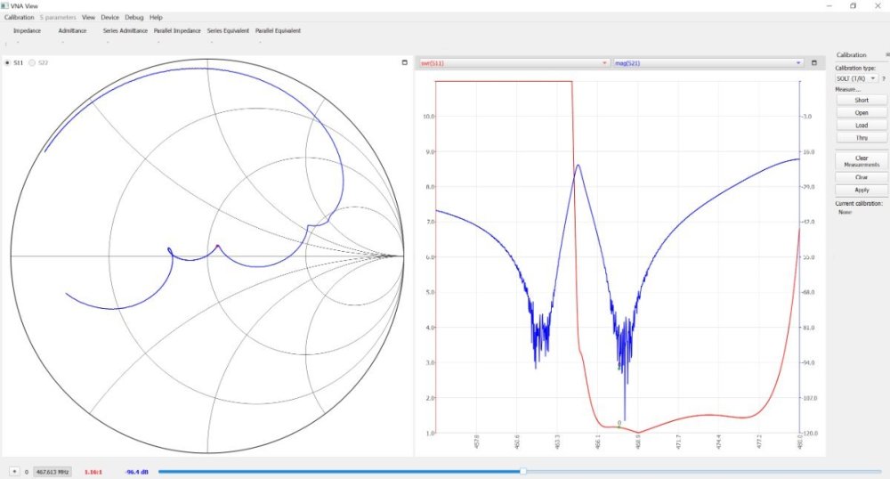This screenshot has height=479, width=890.
Task: Maximize the graph pane
Action: click(813, 63)
